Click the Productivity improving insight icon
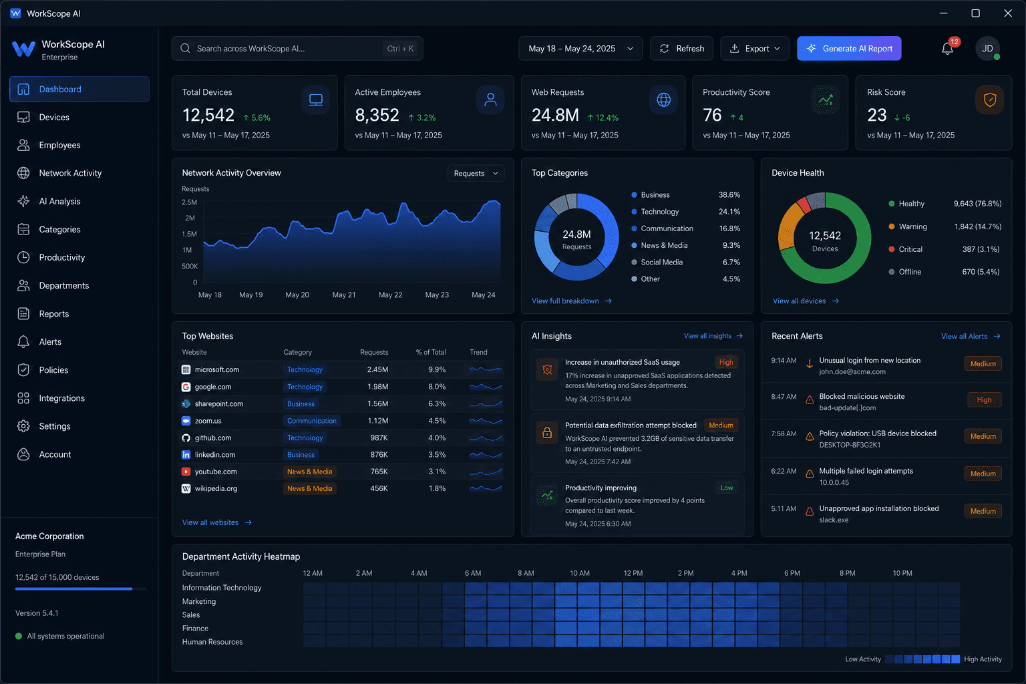Image resolution: width=1026 pixels, height=684 pixels. (547, 495)
